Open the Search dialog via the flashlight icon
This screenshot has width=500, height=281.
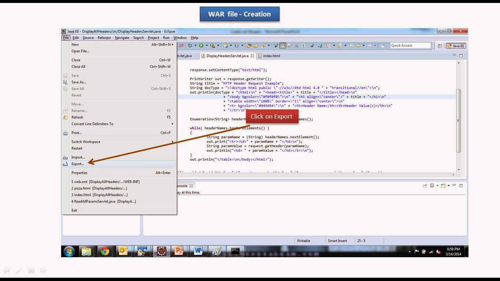(264, 45)
